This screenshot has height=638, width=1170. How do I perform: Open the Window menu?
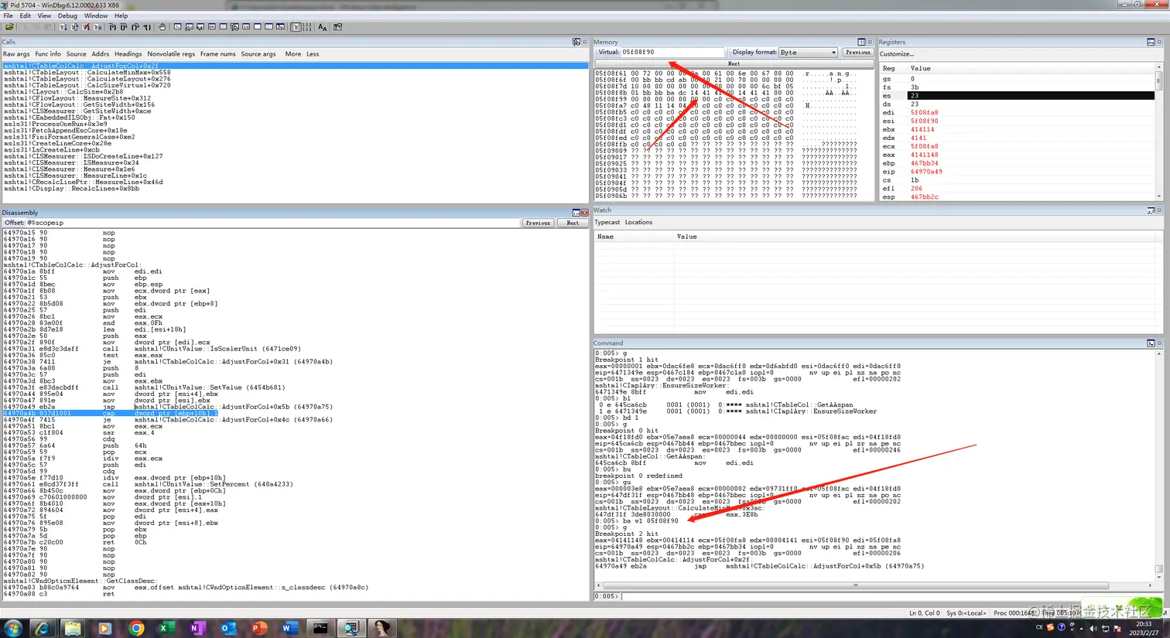point(96,15)
